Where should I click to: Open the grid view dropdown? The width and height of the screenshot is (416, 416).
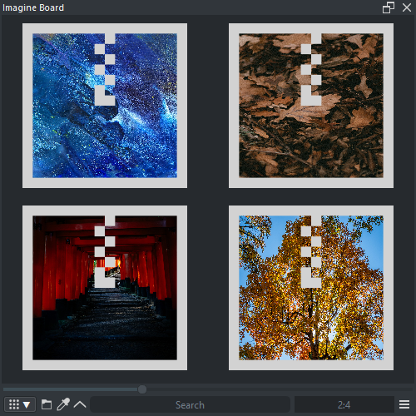20,404
